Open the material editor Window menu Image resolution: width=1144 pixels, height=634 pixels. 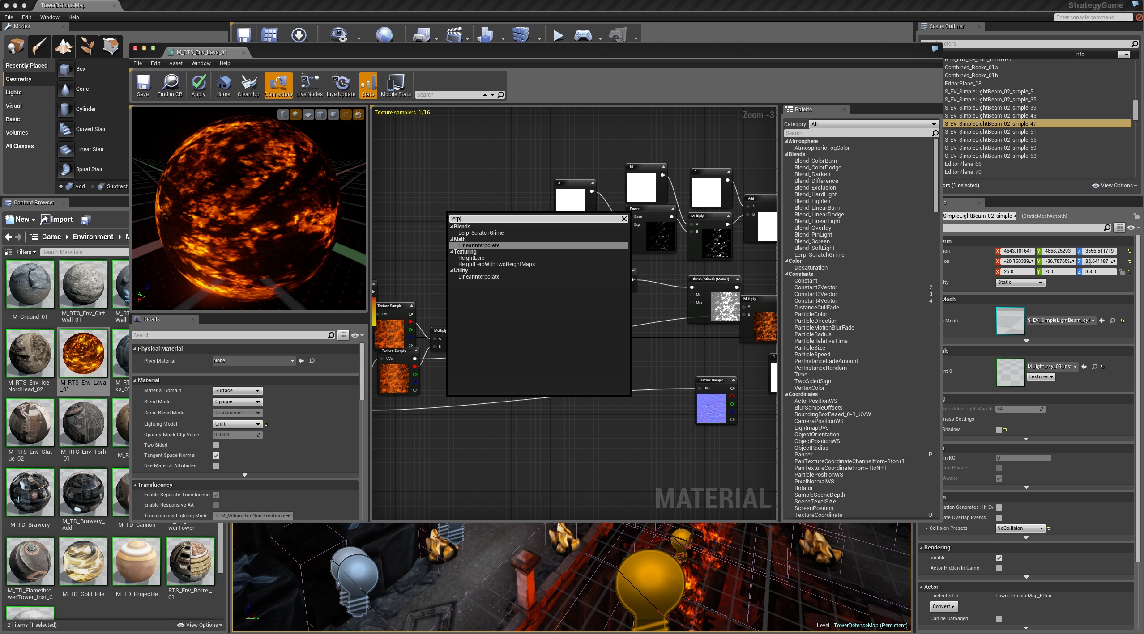click(201, 63)
